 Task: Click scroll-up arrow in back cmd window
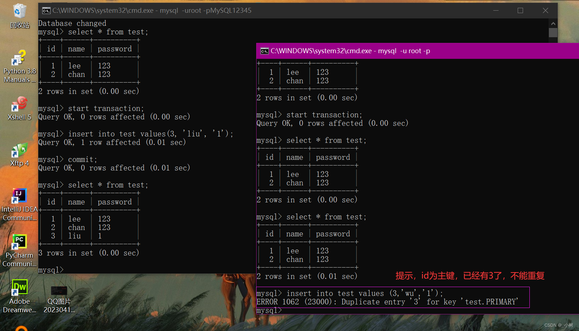[553, 23]
